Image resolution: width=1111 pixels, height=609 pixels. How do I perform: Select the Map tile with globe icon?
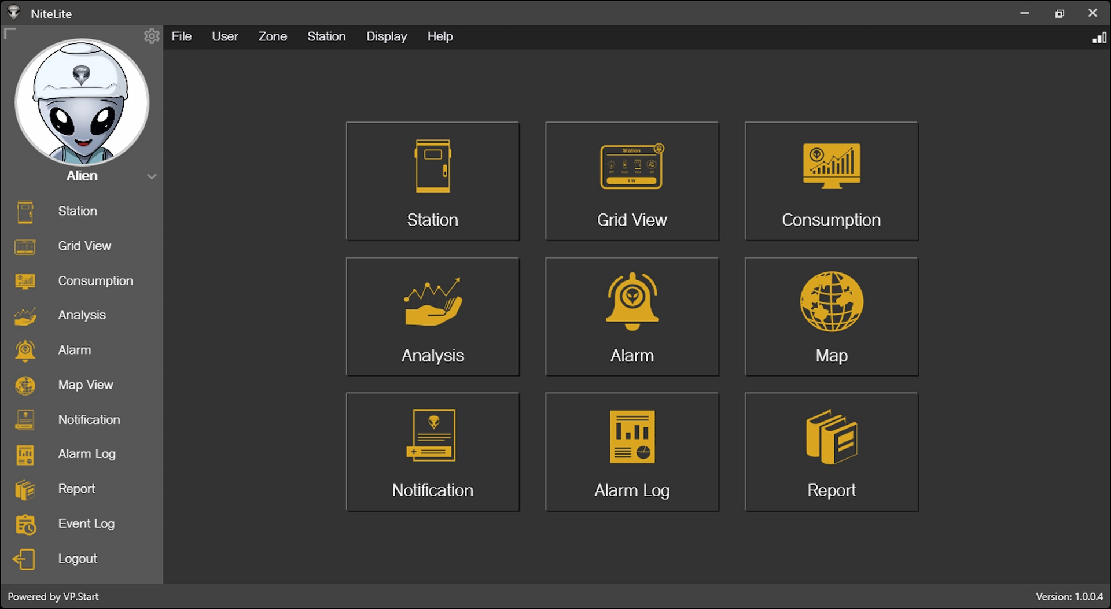click(832, 316)
